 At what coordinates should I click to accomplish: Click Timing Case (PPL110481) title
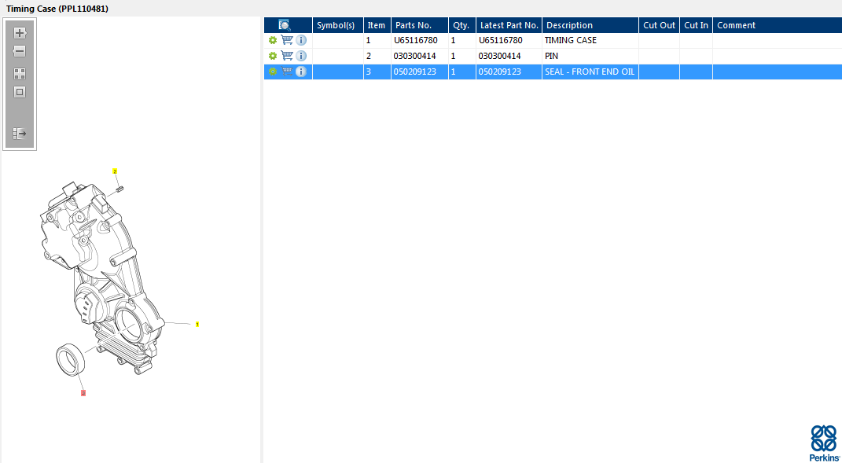57,9
